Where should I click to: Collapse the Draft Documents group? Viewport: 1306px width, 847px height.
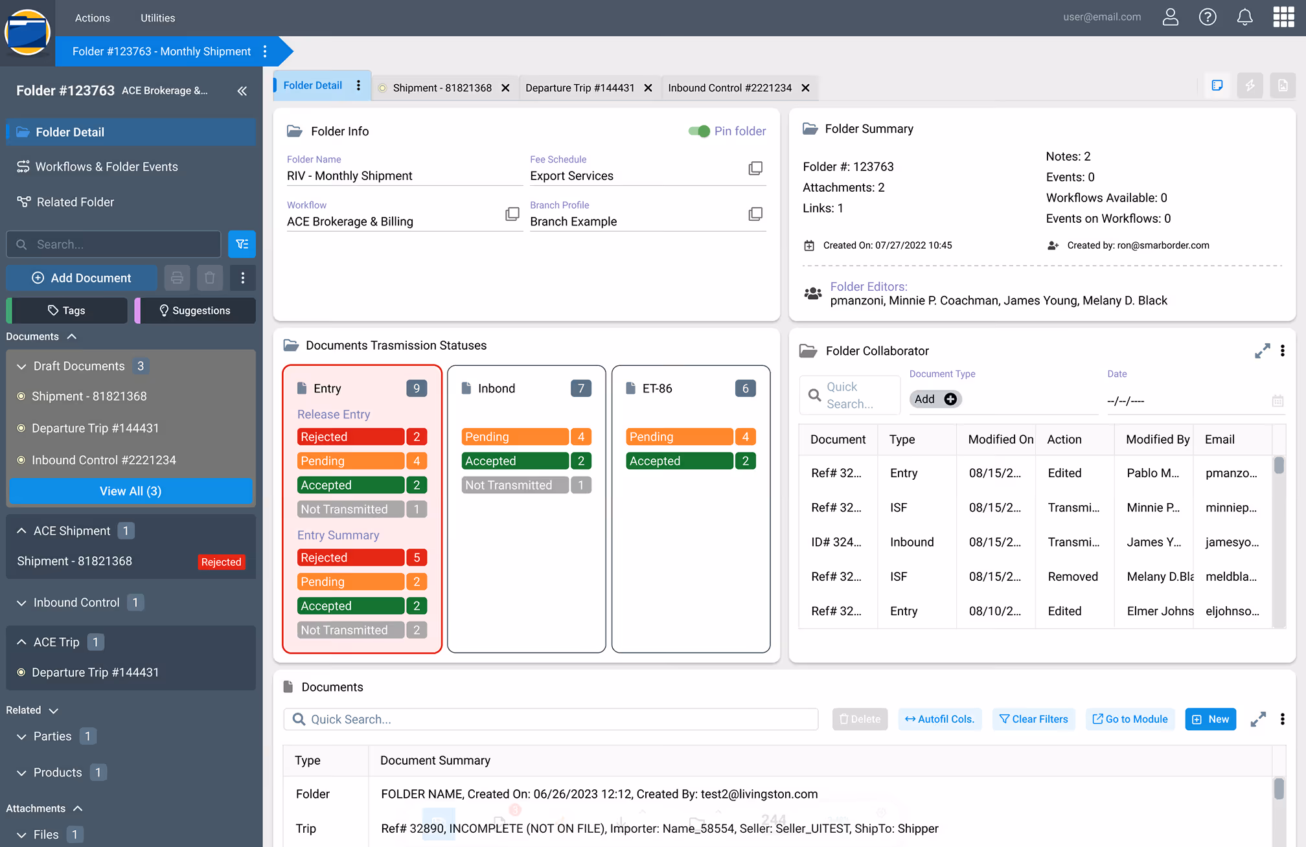point(21,367)
